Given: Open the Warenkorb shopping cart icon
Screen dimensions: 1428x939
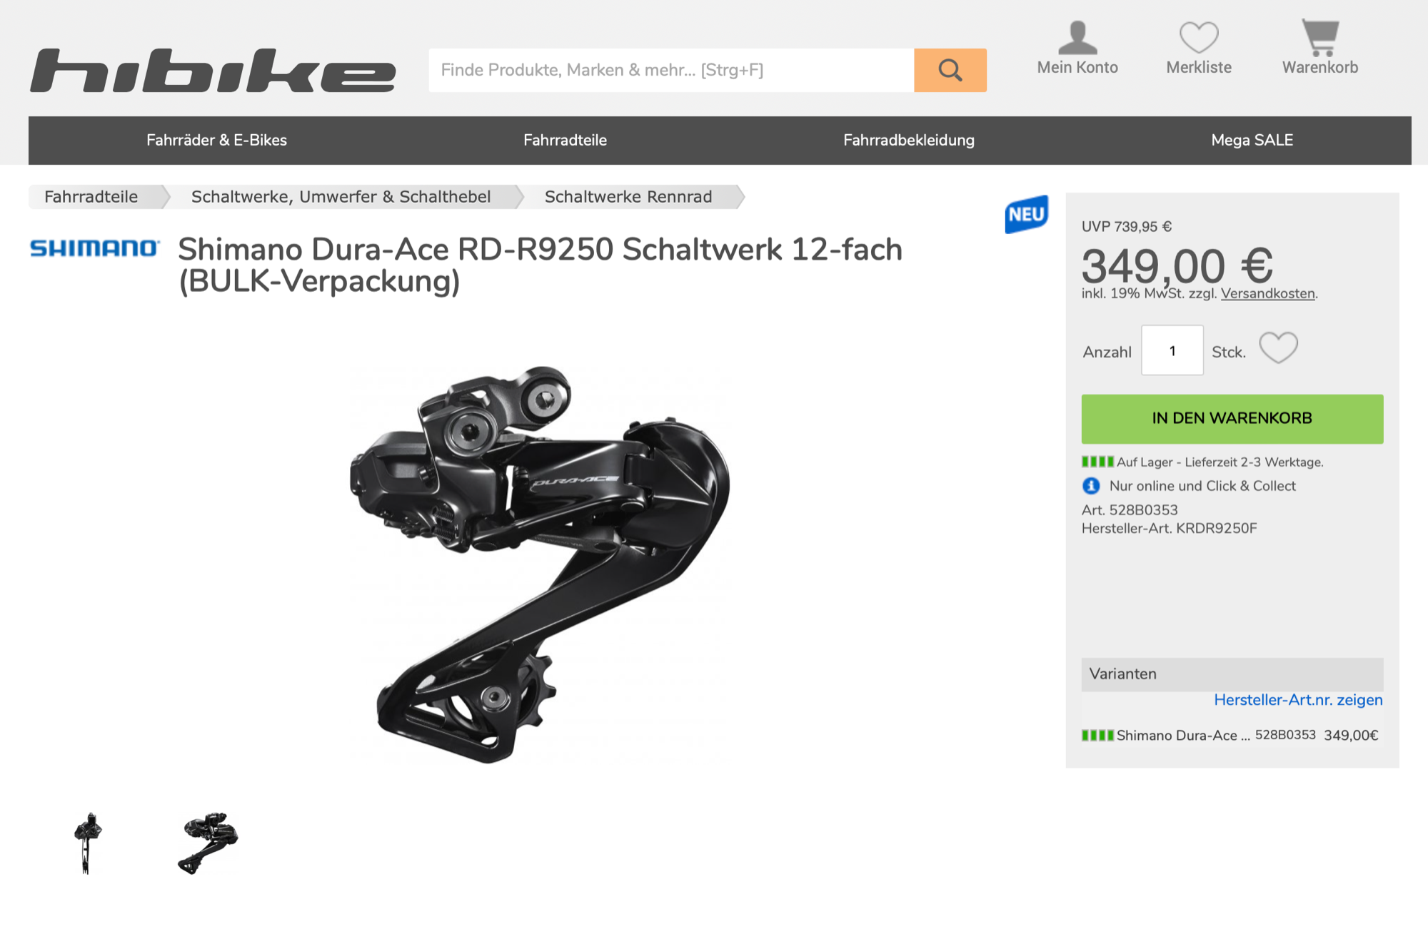Looking at the screenshot, I should pos(1320,38).
